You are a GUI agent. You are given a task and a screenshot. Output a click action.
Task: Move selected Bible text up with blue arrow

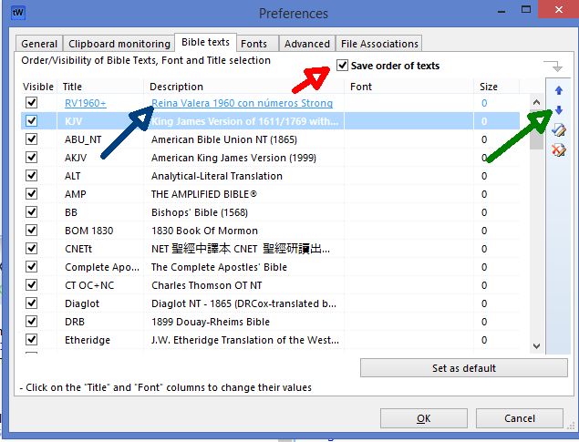click(x=559, y=90)
